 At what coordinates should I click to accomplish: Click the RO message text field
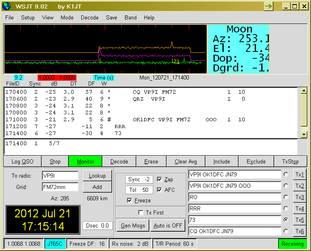(235, 197)
